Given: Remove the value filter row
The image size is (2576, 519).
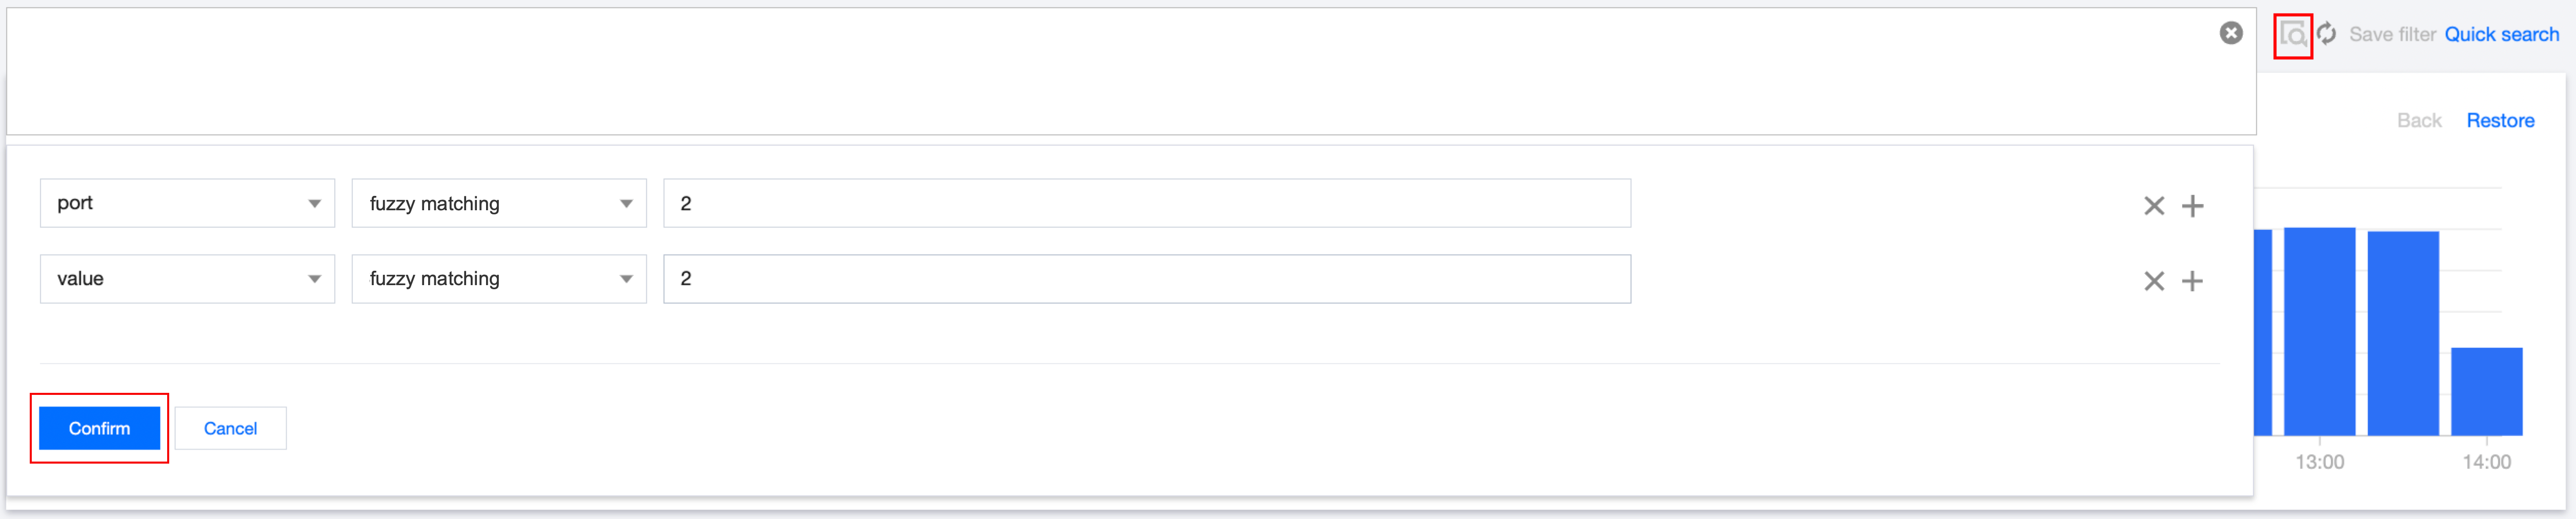Looking at the screenshot, I should point(2154,281).
